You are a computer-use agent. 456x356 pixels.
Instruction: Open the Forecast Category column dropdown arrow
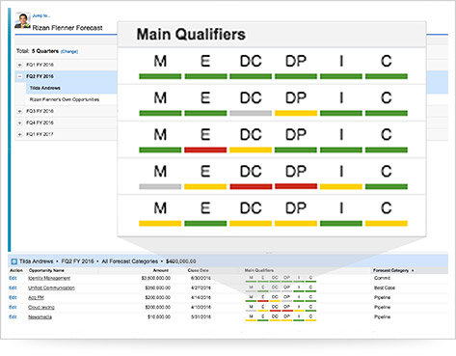point(413,271)
